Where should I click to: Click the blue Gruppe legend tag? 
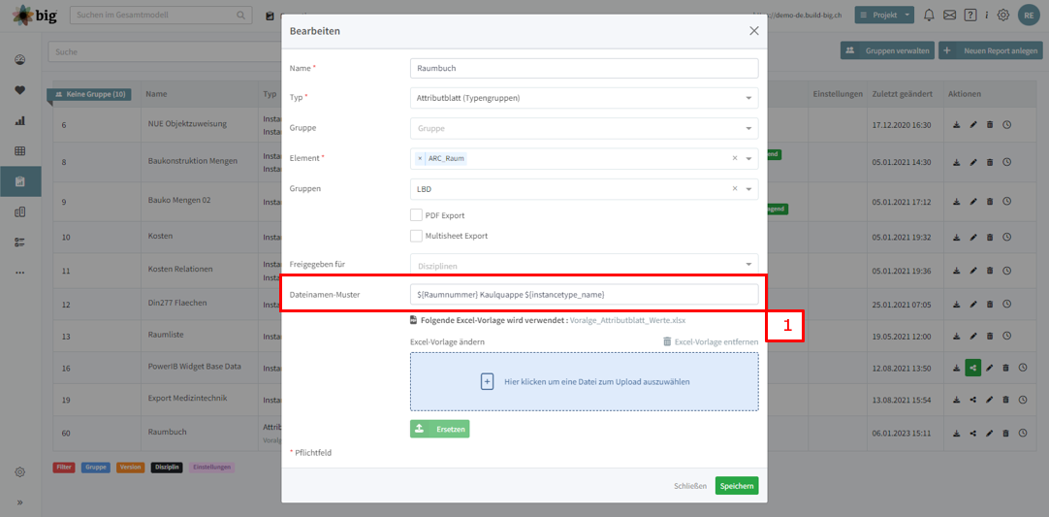click(x=96, y=467)
